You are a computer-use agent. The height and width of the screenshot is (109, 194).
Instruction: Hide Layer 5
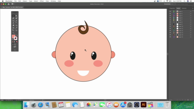click(170, 16)
